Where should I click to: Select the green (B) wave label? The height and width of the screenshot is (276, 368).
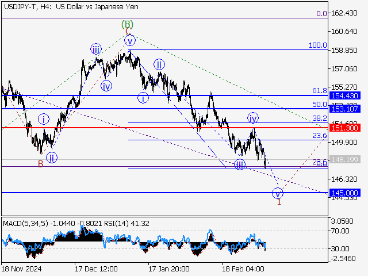click(128, 24)
